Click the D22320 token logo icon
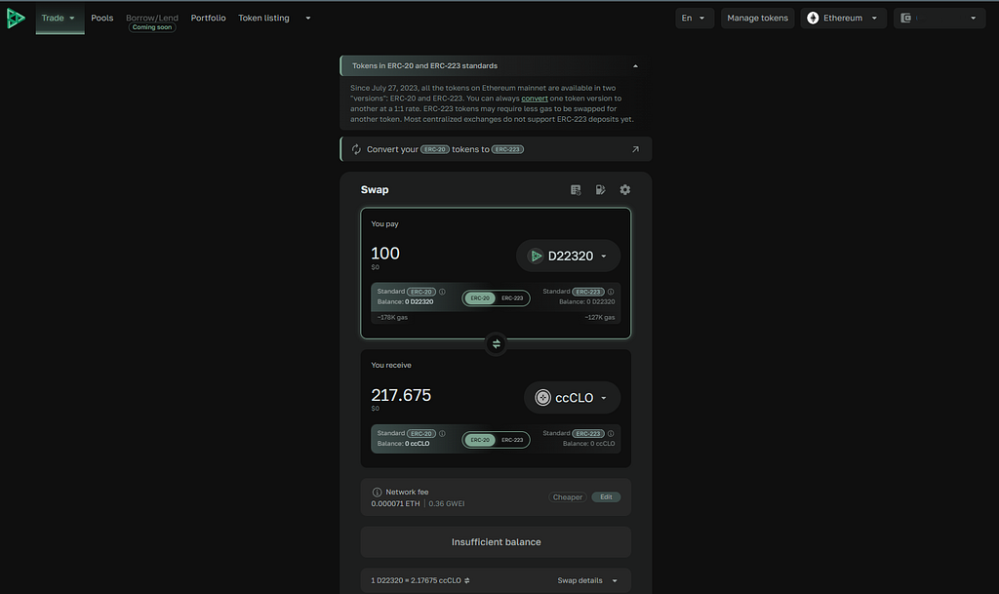999x594 pixels. tap(536, 256)
